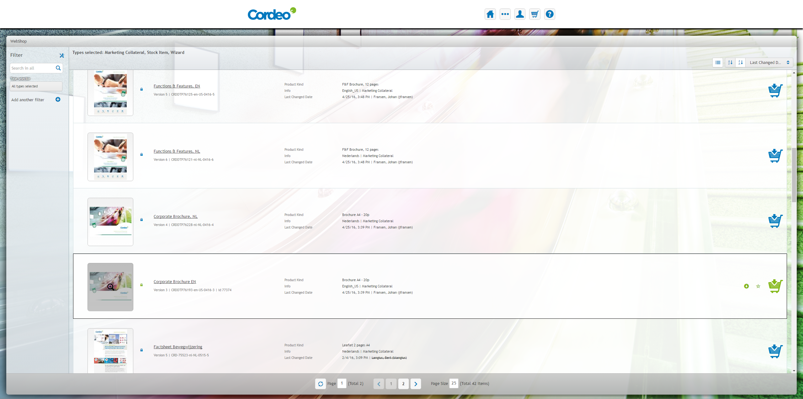The width and height of the screenshot is (803, 399).
Task: Add Corporate Brochure EN to cart
Action: click(x=775, y=286)
